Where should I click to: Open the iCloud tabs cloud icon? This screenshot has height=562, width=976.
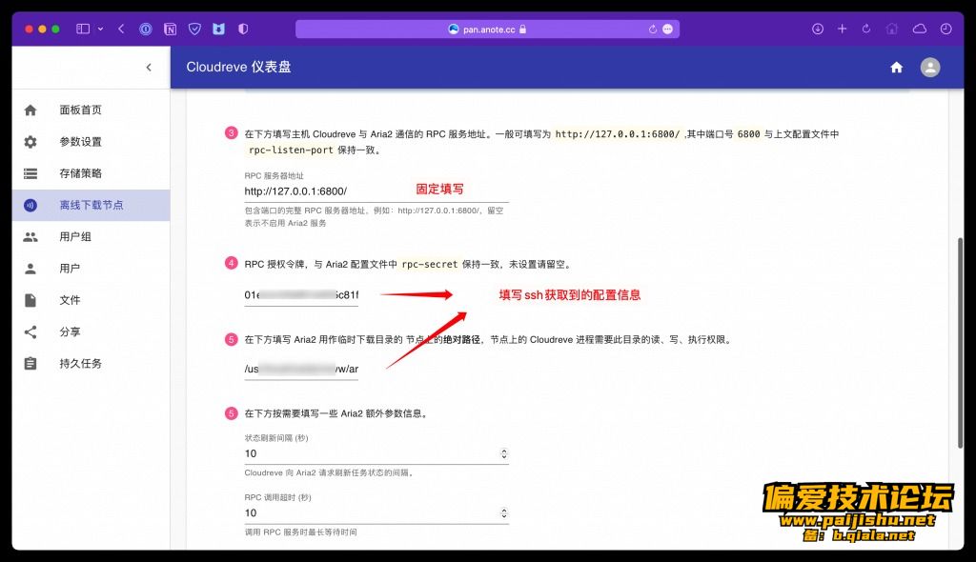[920, 29]
